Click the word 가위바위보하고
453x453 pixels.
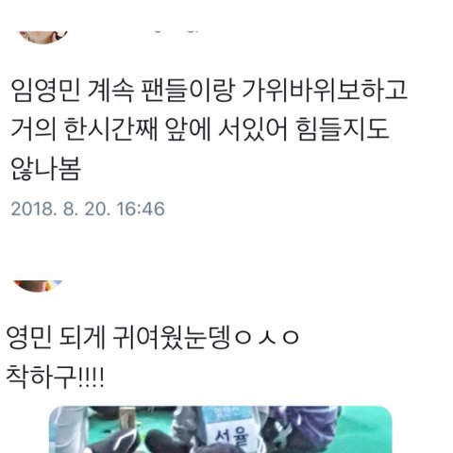tap(325, 91)
